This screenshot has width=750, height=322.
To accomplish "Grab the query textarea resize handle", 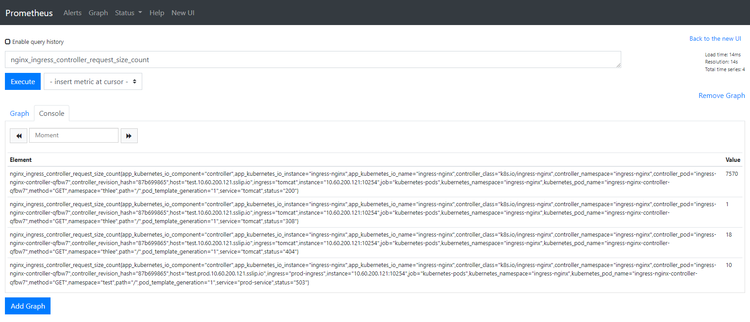I will [x=619, y=65].
